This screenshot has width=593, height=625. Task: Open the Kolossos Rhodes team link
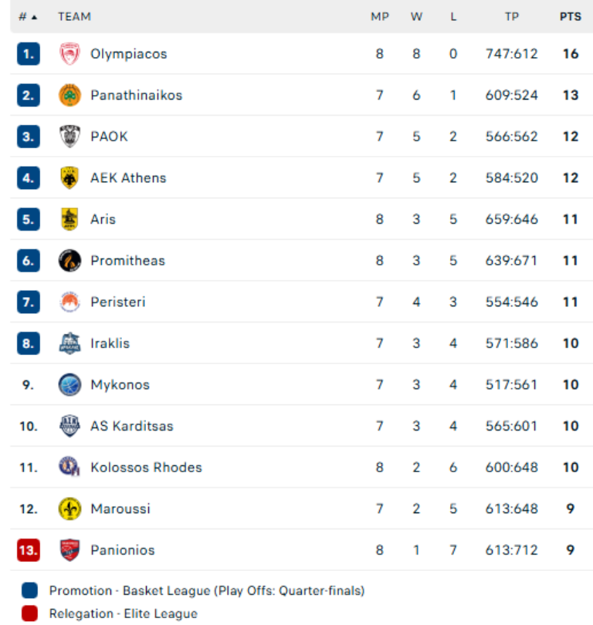(x=146, y=468)
